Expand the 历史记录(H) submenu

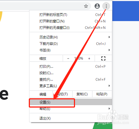[71, 37]
